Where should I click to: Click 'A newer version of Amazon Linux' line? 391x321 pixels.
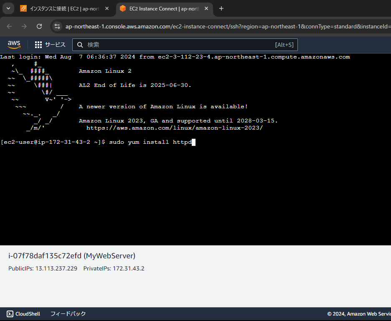click(x=163, y=107)
